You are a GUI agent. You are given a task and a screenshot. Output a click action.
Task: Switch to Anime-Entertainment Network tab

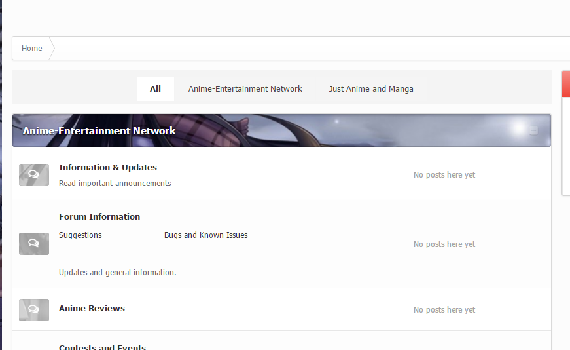coord(245,89)
